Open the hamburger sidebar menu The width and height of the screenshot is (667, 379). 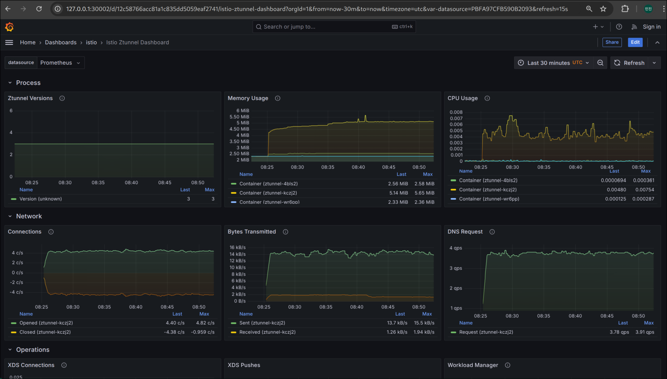tap(9, 43)
